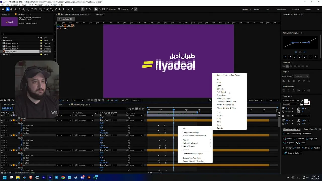This screenshot has height=181, width=322.
Task: Select the Home icon in toolbar
Action: pyautogui.click(x=3, y=9)
